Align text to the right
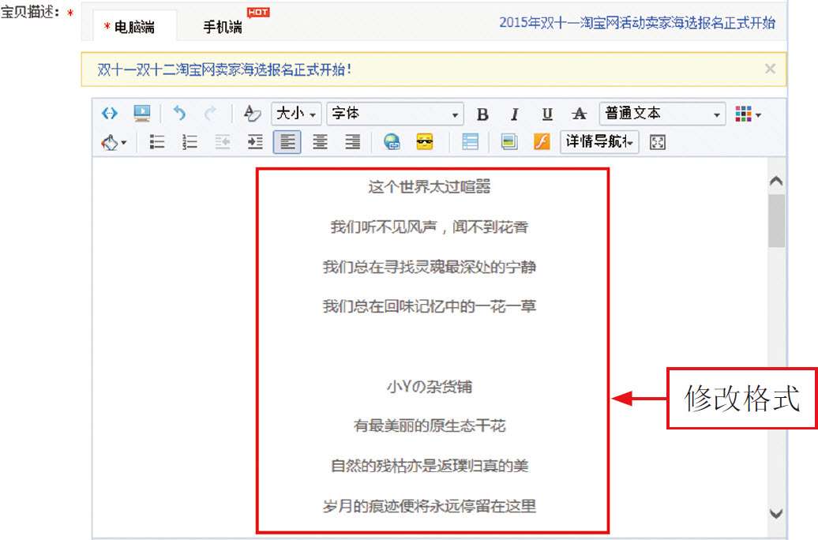Viewport: 818px width, 540px height. [x=353, y=142]
